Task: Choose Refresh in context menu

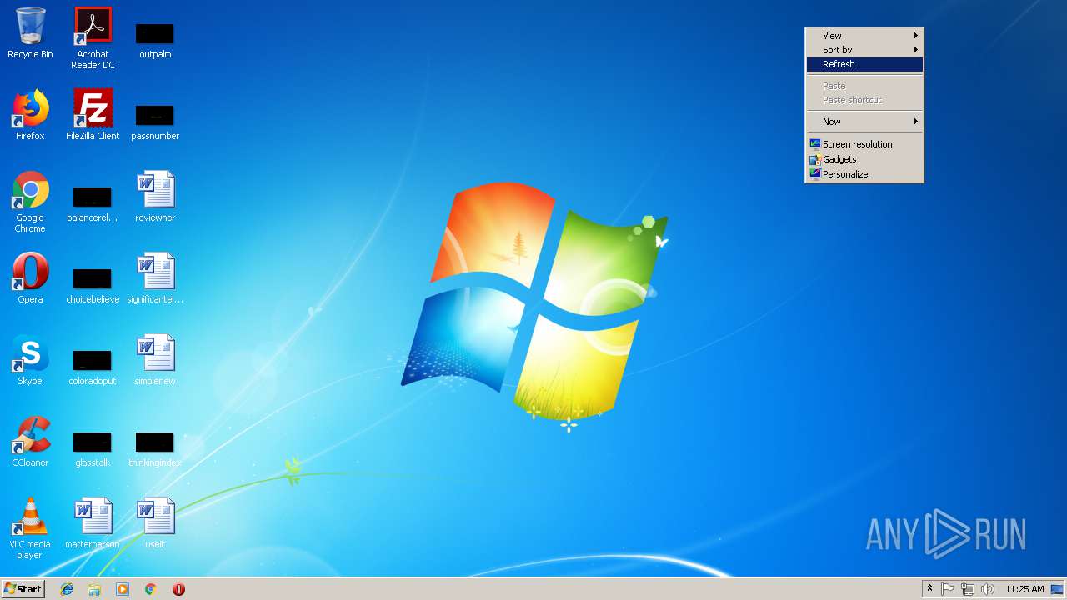Action: (864, 64)
